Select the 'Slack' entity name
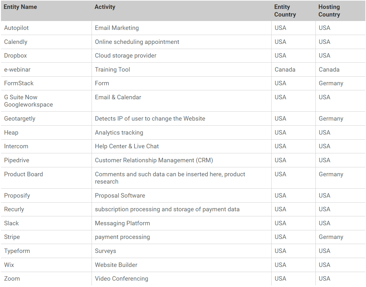 coord(11,223)
